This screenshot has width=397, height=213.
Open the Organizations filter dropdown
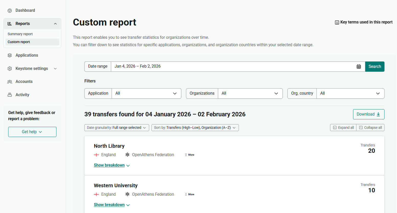pyautogui.click(x=250, y=93)
